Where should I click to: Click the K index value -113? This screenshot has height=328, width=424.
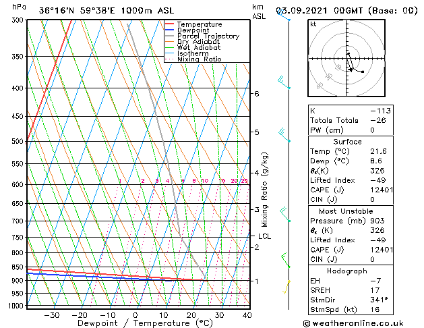pyautogui.click(x=380, y=111)
